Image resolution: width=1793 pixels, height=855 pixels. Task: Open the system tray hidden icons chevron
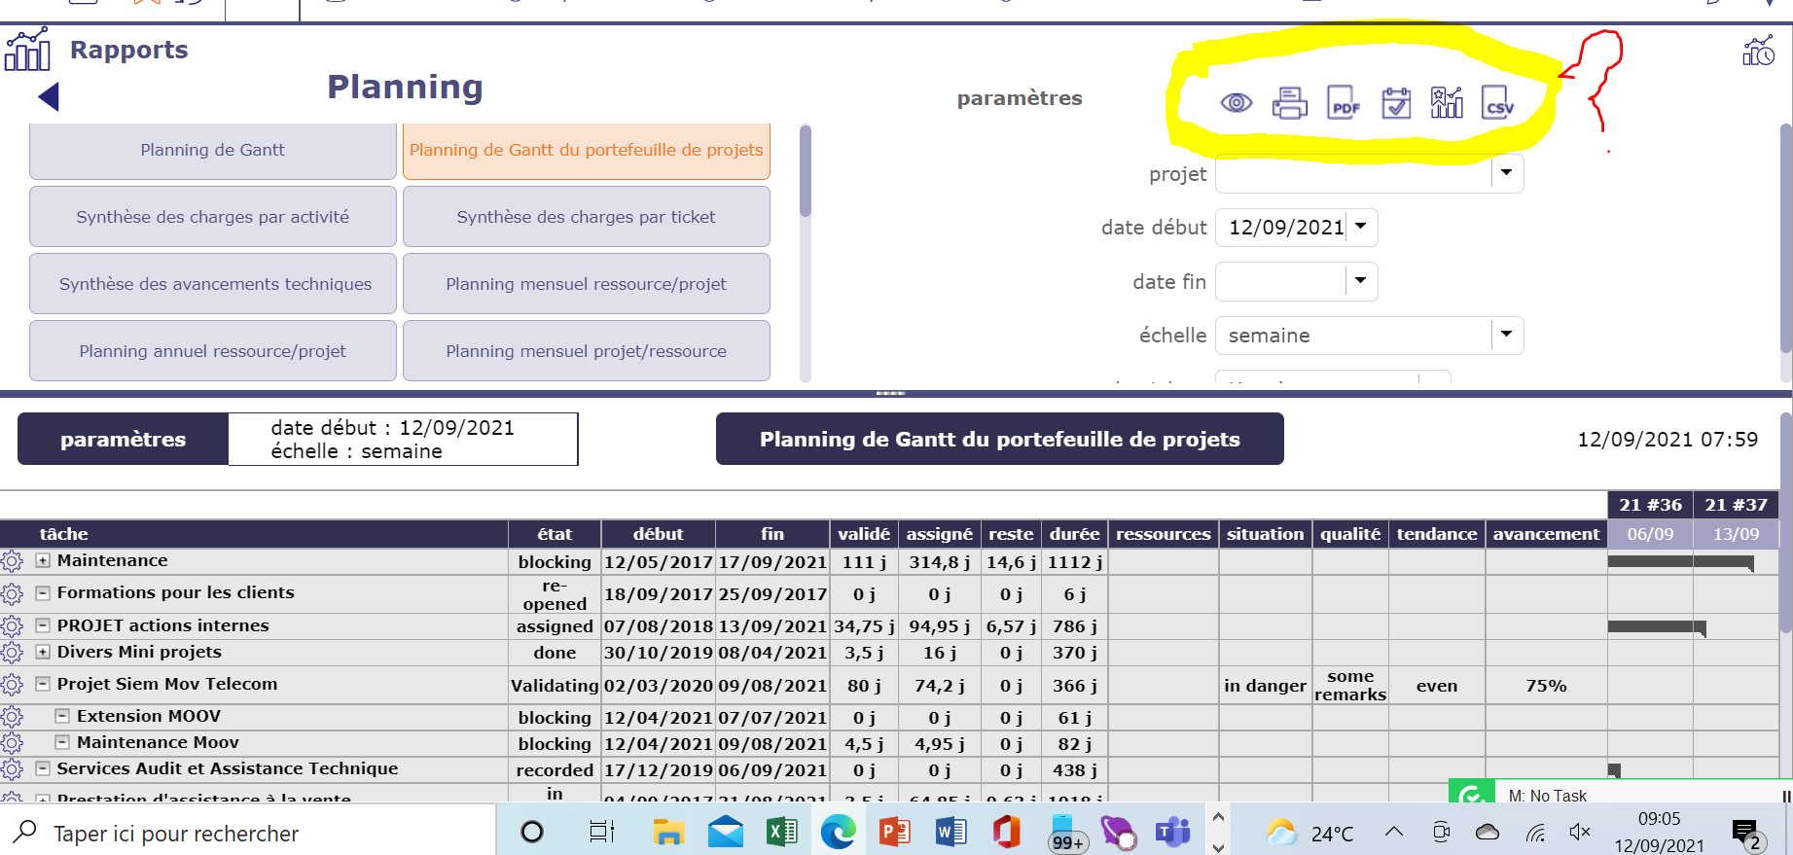pyautogui.click(x=1394, y=832)
